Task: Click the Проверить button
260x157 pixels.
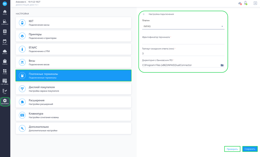Action: 232,149
